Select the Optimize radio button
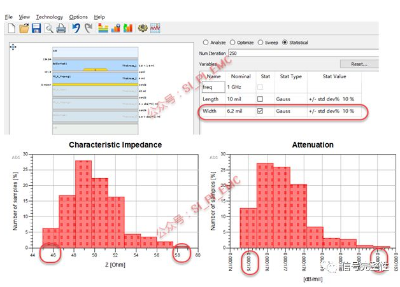Viewport: 400px width, 287px height. click(232, 42)
